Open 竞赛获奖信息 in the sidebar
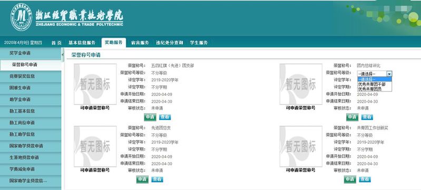421x190 pixels. 31,76
